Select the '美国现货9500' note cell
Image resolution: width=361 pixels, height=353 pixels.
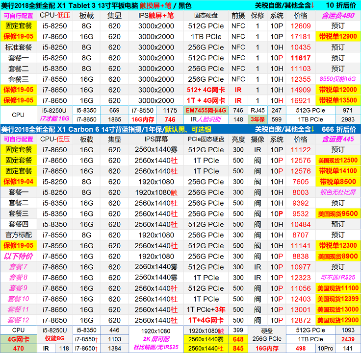(x=338, y=214)
